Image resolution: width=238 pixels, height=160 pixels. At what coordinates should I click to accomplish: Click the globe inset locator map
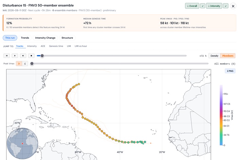[22, 143]
